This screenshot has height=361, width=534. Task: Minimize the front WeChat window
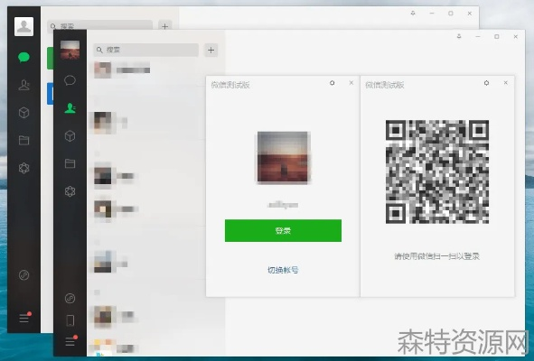(x=478, y=36)
